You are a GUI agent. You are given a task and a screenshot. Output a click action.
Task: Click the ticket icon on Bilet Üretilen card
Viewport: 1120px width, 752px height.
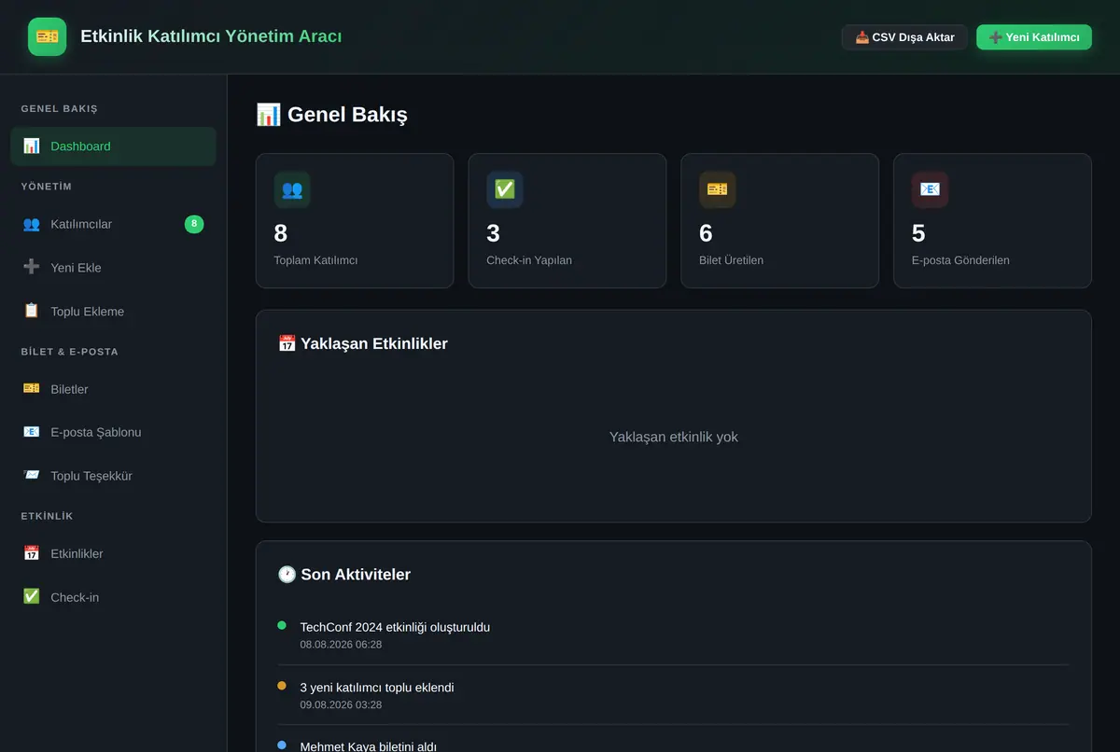tap(718, 189)
